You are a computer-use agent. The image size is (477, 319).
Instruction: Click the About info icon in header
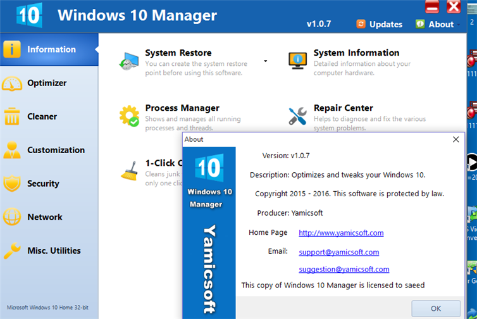pyautogui.click(x=420, y=24)
